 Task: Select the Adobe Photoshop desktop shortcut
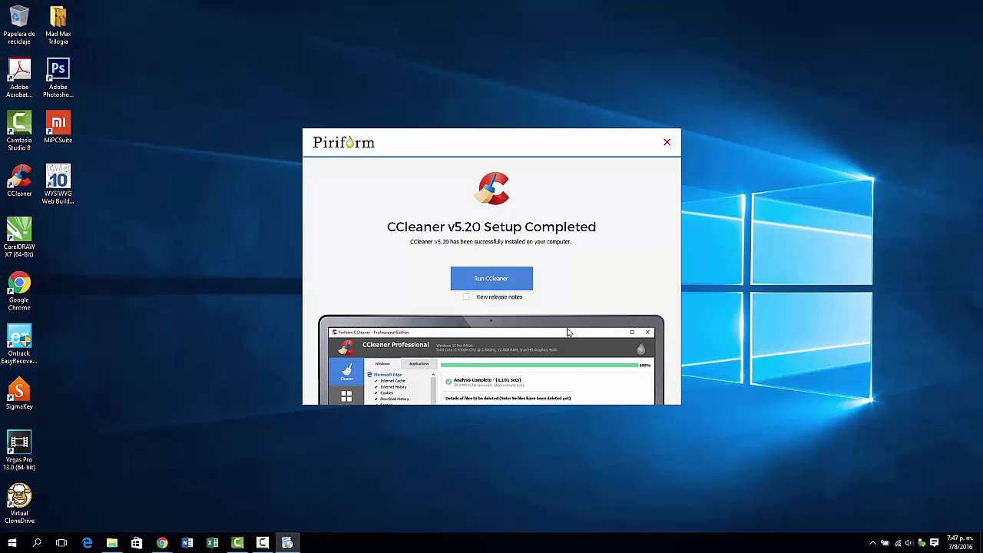tap(58, 78)
